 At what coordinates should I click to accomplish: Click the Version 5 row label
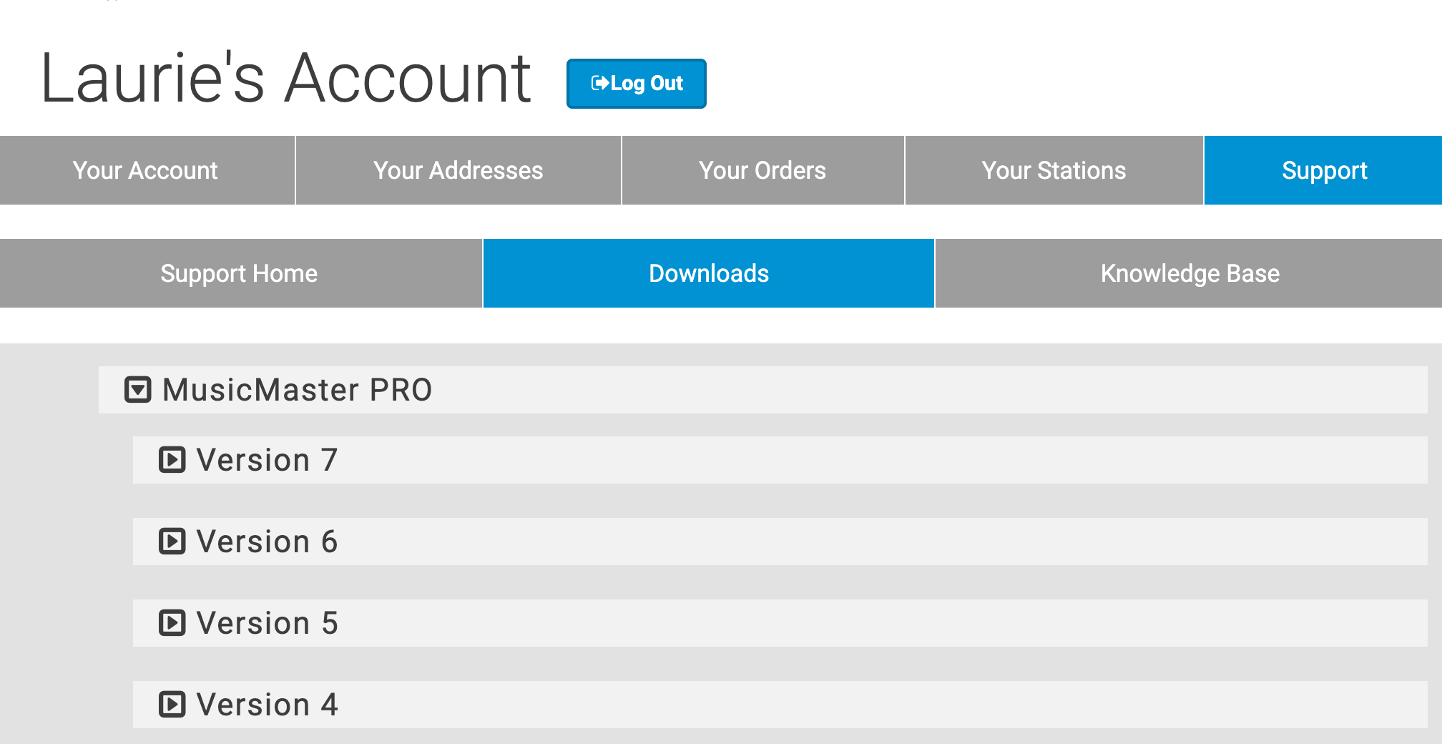tap(267, 623)
